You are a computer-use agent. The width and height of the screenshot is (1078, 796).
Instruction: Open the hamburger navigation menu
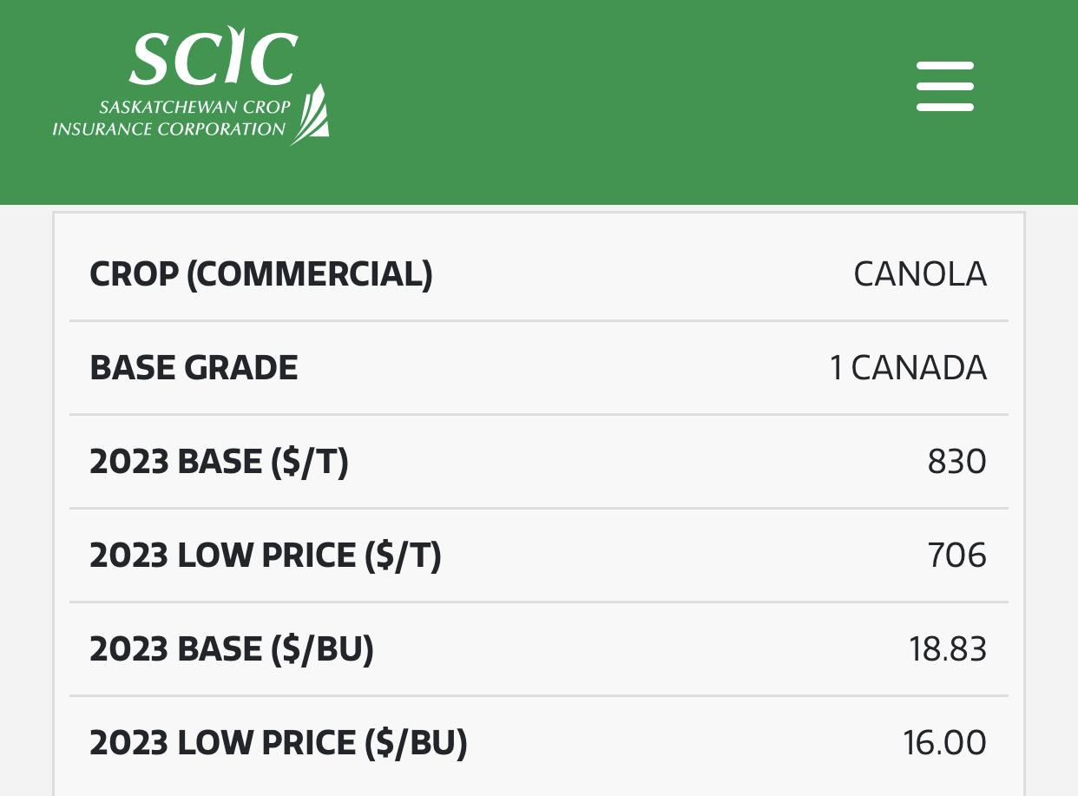pos(945,86)
